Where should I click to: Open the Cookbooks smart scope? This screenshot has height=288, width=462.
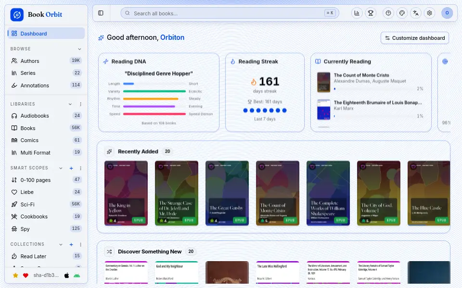click(x=46, y=216)
